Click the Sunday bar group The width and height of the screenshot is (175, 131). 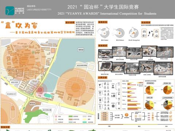pyautogui.click(x=134, y=109)
